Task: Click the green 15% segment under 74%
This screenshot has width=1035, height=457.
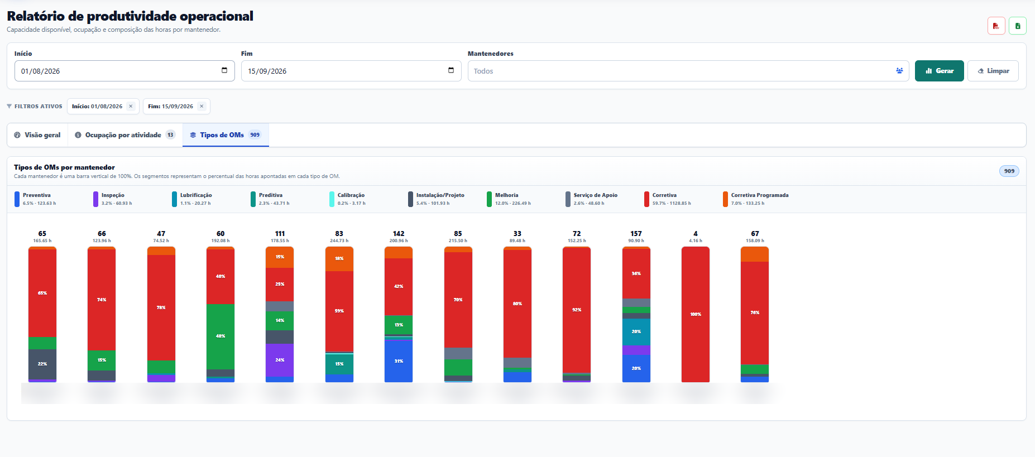Action: point(102,360)
